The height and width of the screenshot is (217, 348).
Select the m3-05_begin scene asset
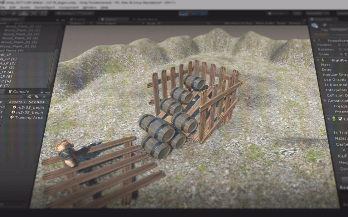pyautogui.click(x=30, y=112)
